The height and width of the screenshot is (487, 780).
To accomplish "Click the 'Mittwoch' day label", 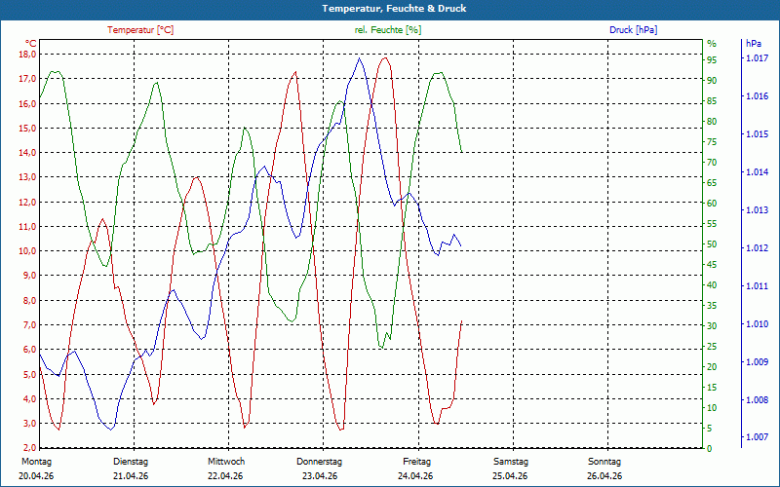I will [x=226, y=462].
